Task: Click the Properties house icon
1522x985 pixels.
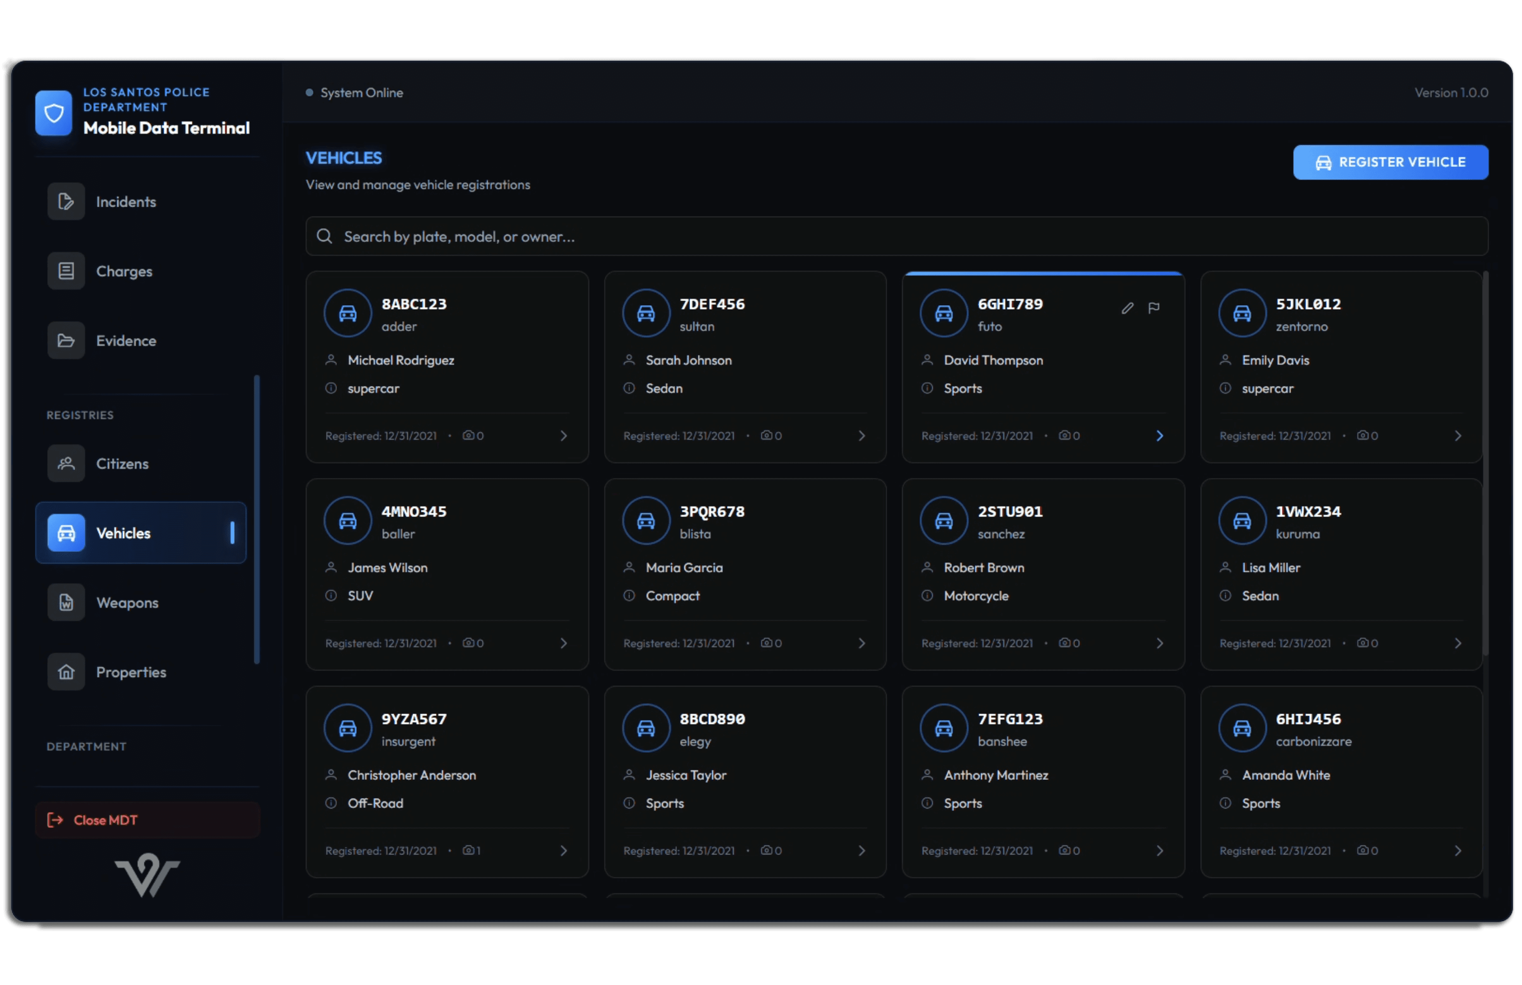Action: pyautogui.click(x=66, y=672)
